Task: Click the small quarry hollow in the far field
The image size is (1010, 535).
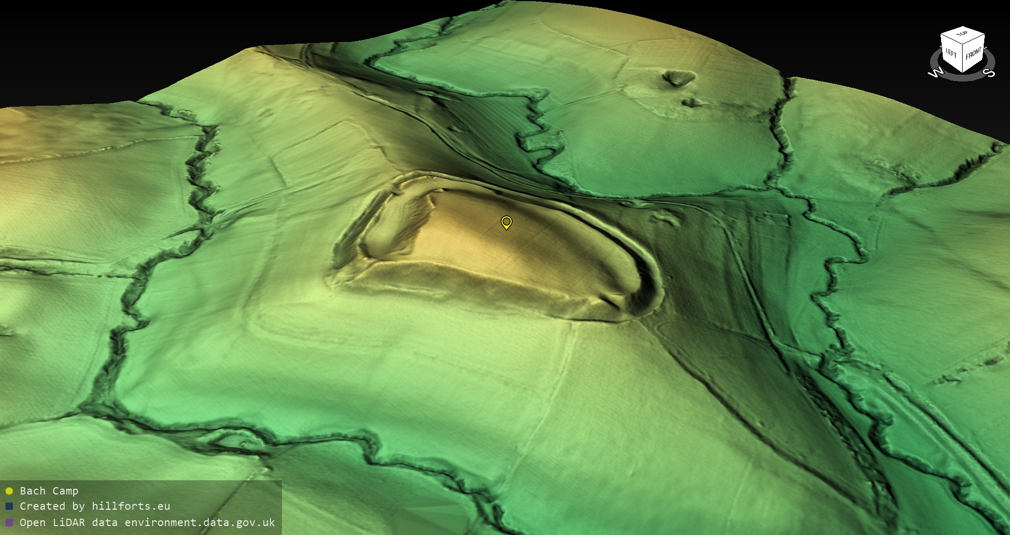Action: coord(679,79)
